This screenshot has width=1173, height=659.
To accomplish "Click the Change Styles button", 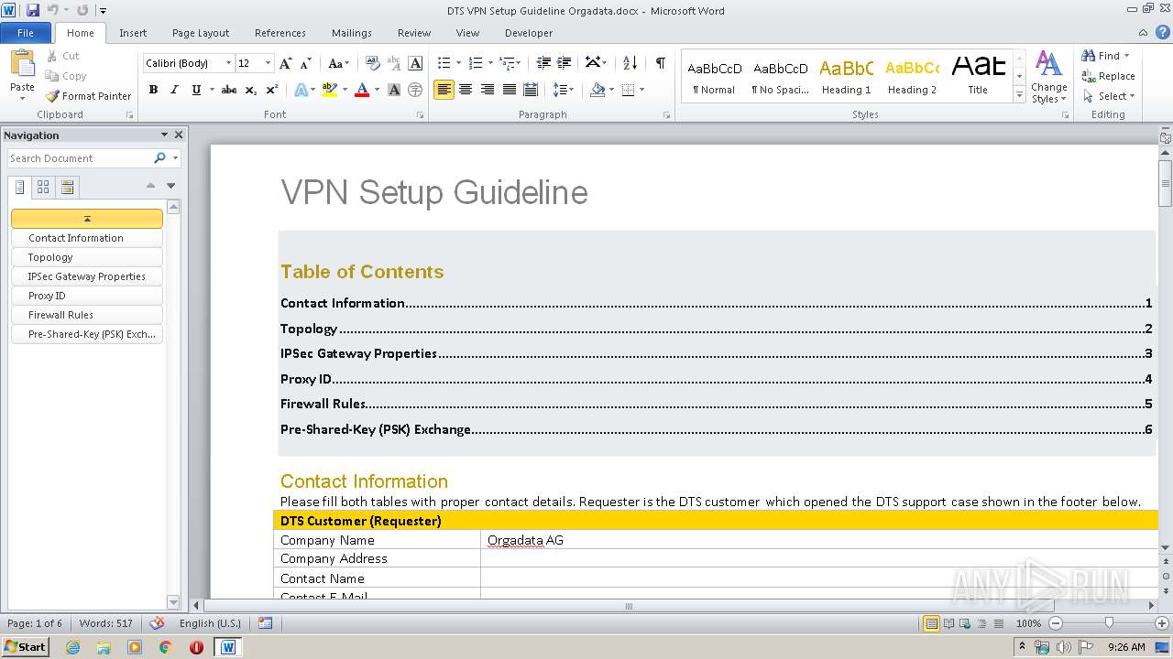I will pos(1048,78).
